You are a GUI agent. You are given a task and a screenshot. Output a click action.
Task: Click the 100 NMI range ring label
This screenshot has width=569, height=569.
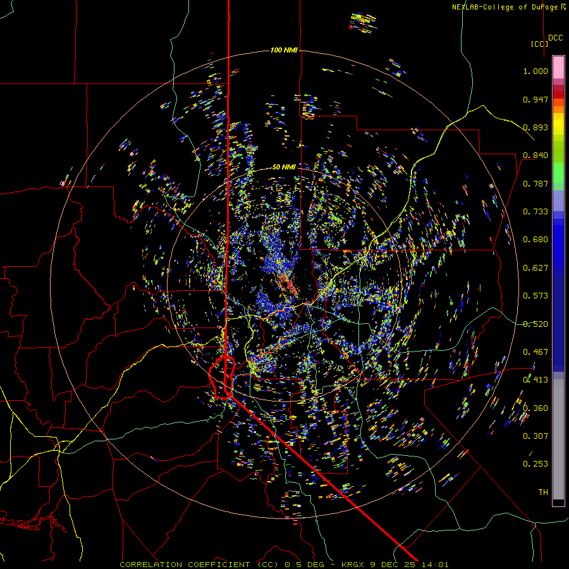(x=284, y=50)
